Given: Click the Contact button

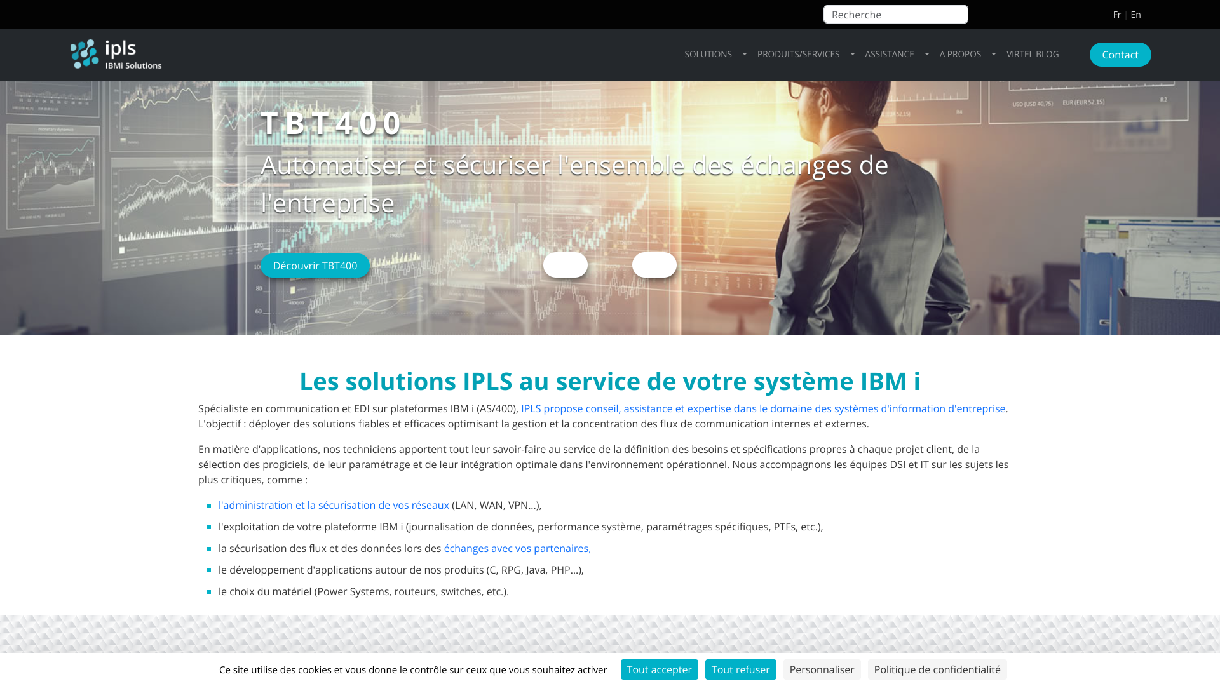Looking at the screenshot, I should click(1120, 55).
